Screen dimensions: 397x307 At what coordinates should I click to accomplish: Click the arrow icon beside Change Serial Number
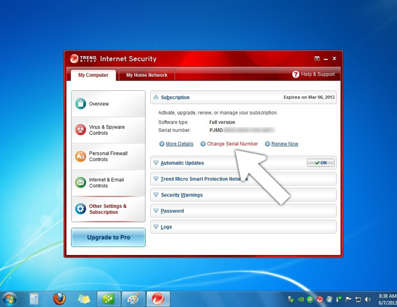click(x=203, y=144)
